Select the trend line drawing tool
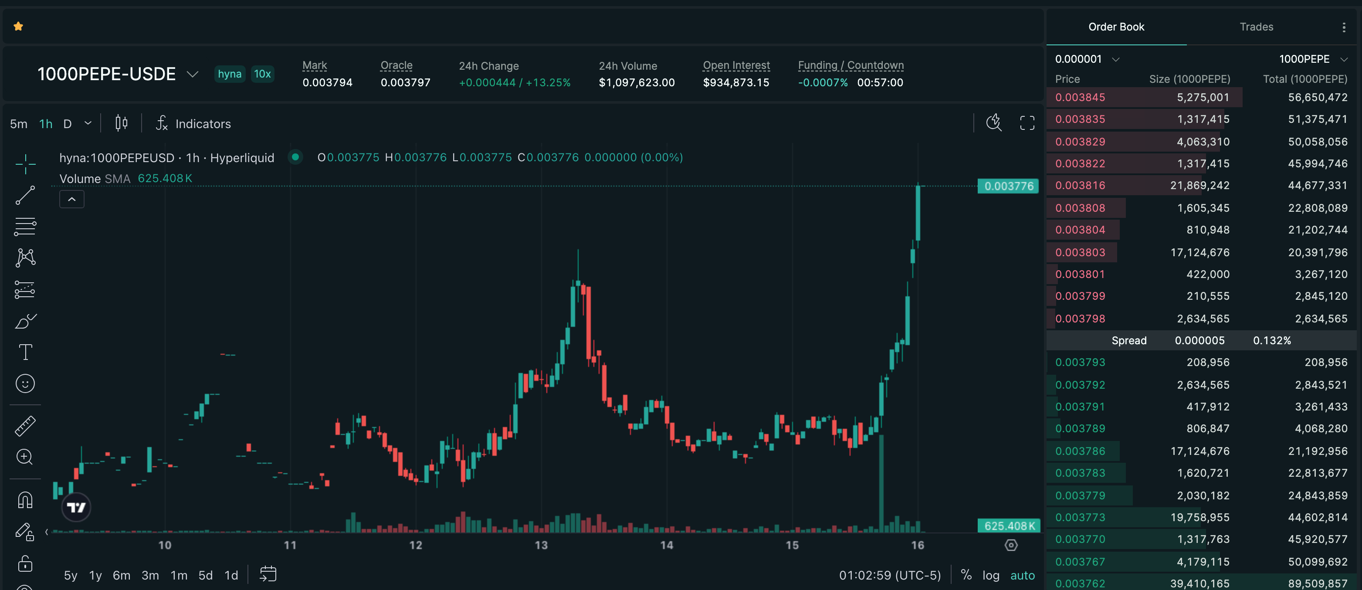Viewport: 1362px width, 590px height. 25,196
